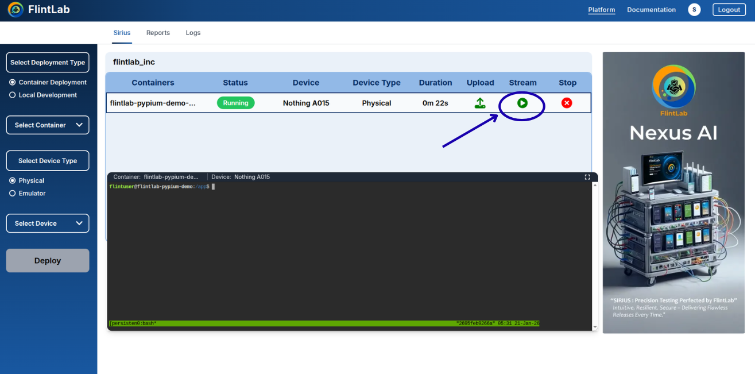The height and width of the screenshot is (374, 755).
Task: Click the FlintLab brand name text
Action: [x=49, y=10]
